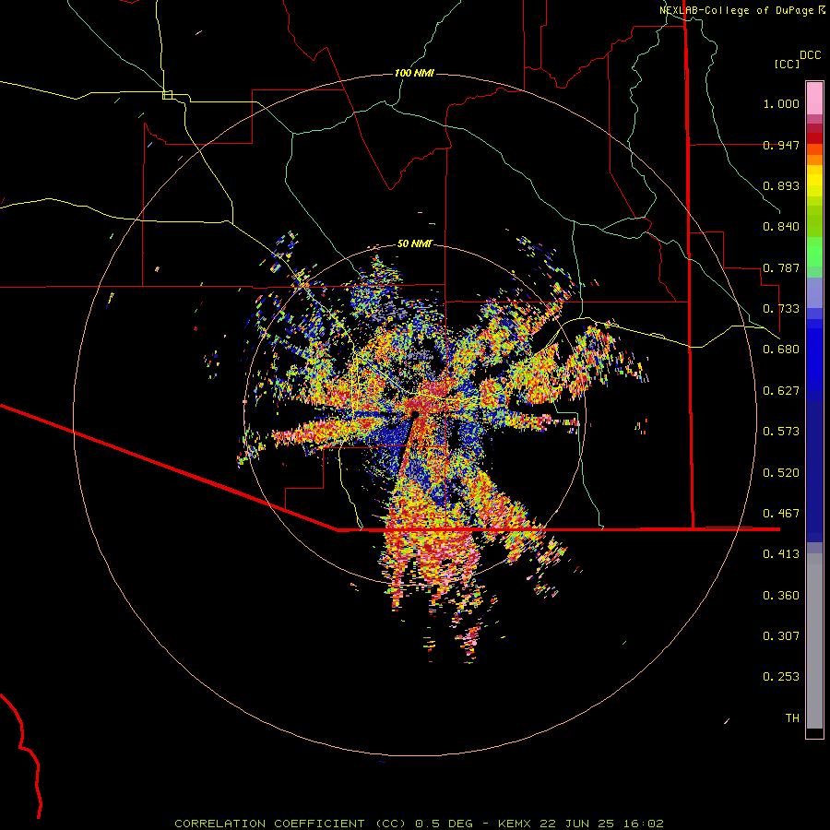Click the 0.307 scale value
Screen dimensions: 830x830
pos(781,636)
